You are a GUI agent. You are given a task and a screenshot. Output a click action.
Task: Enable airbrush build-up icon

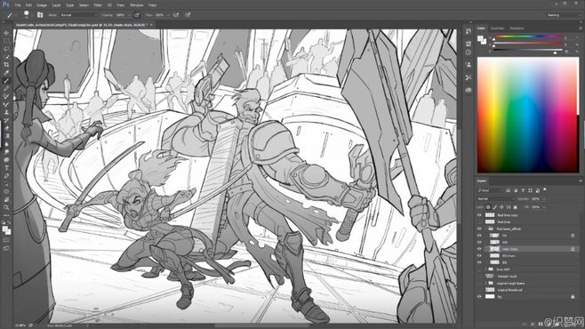pyautogui.click(x=176, y=15)
